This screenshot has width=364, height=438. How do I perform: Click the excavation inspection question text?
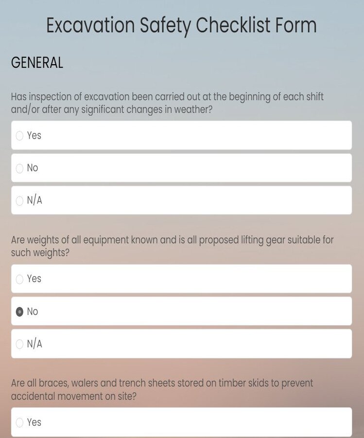point(167,103)
